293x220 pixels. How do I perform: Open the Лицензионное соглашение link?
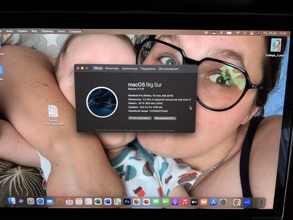(x=161, y=130)
